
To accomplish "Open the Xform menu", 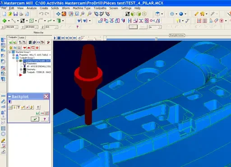I will (x=66, y=8).
